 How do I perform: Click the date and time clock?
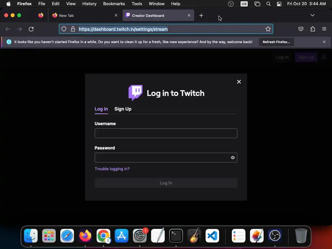(x=306, y=4)
